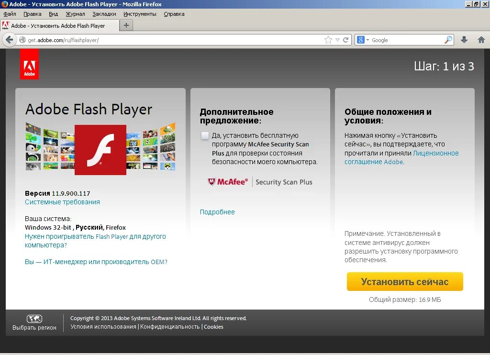490x355 pixels.
Task: Expand the address bar history dropdown arrow
Action: pyautogui.click(x=337, y=40)
